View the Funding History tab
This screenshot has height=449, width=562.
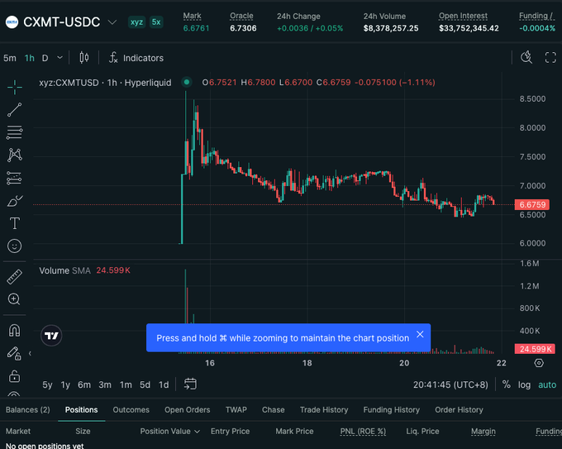point(392,409)
